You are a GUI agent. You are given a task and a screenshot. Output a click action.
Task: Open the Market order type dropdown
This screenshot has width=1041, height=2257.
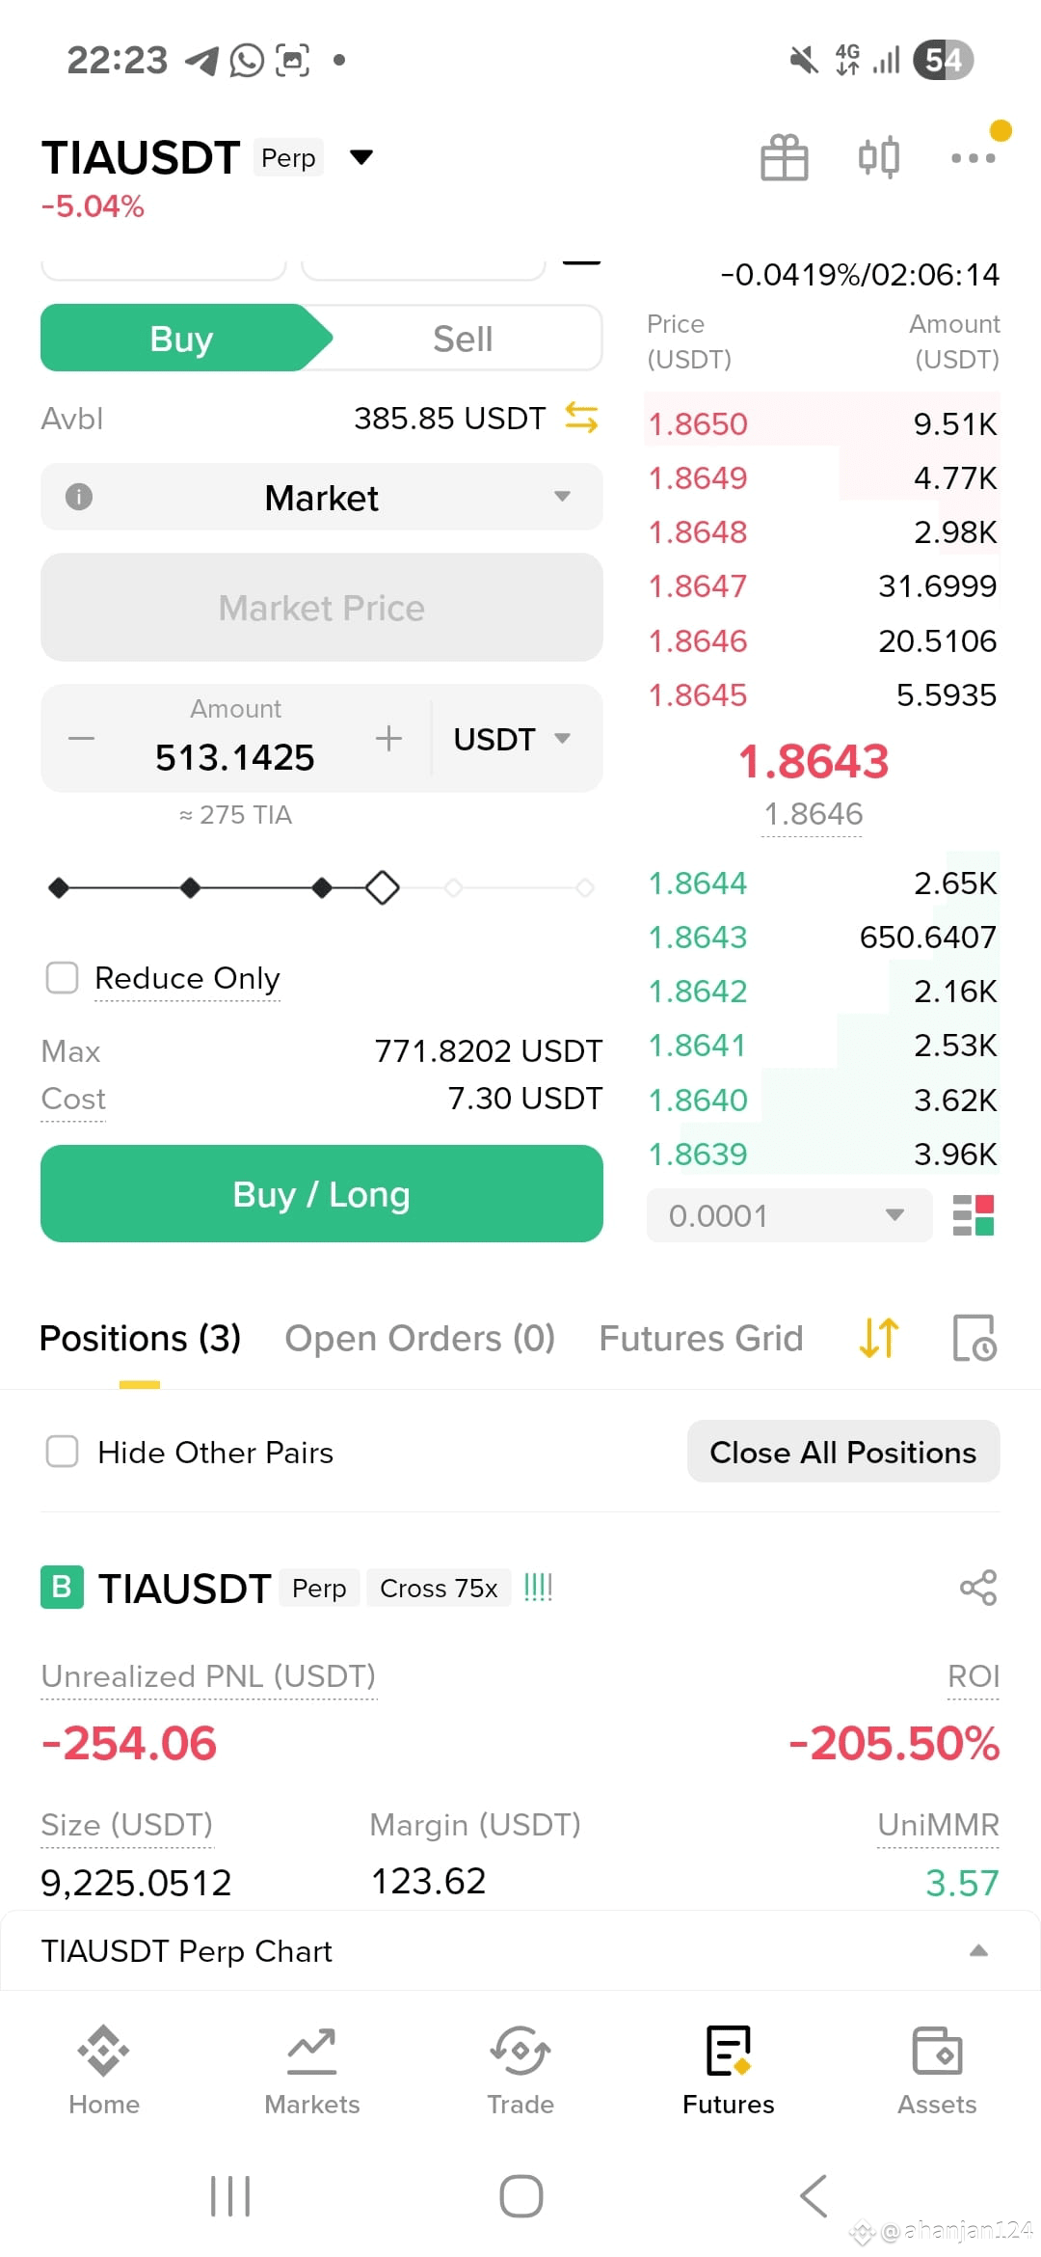(322, 497)
